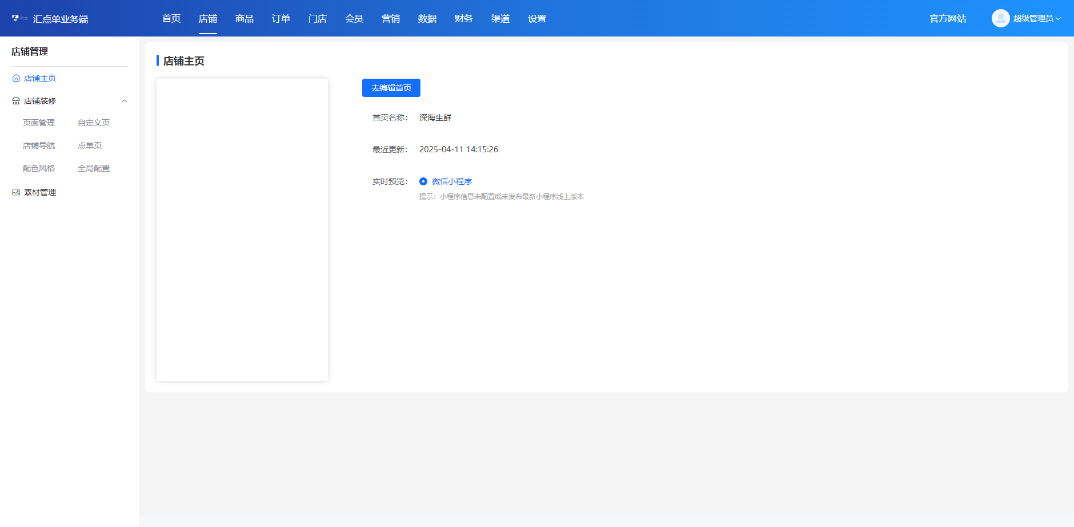Go to the 营销 top menu
This screenshot has width=1074, height=527.
click(x=391, y=19)
